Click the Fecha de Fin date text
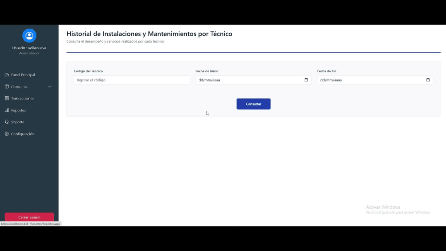The width and height of the screenshot is (446, 251). click(331, 80)
